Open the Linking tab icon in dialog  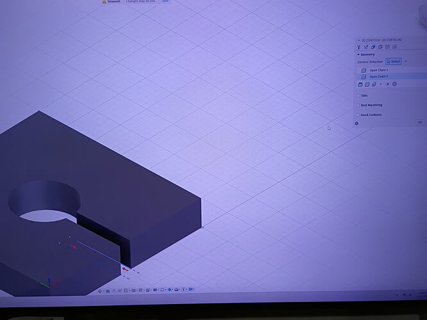(x=387, y=47)
